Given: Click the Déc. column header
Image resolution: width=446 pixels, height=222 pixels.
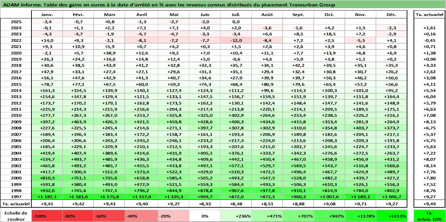Looking at the screenshot, I should coord(391,15).
